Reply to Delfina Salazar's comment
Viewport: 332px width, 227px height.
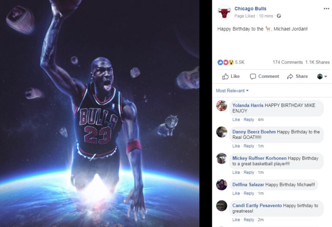click(x=249, y=193)
